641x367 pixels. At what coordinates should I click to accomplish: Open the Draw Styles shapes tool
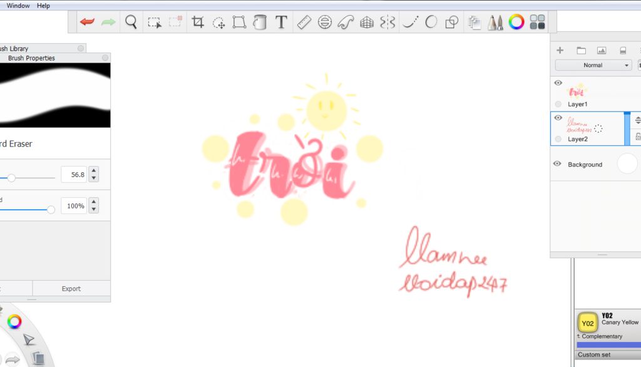pos(452,22)
